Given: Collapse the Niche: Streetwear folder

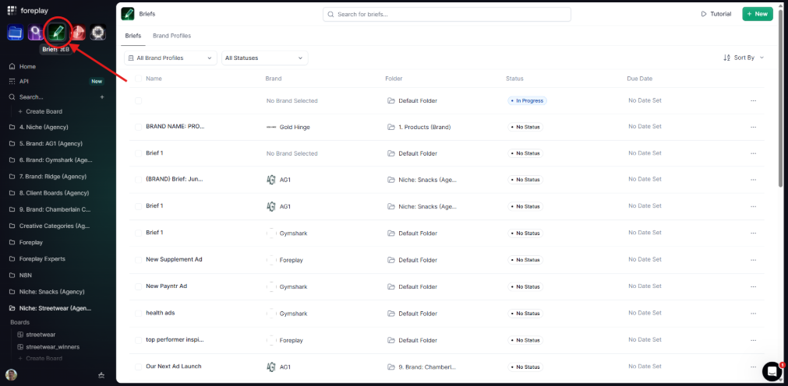Looking at the screenshot, I should [56, 308].
